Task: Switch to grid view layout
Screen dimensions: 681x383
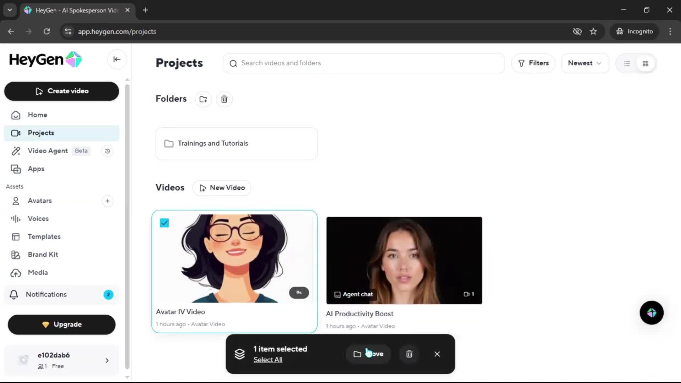Action: (x=645, y=63)
